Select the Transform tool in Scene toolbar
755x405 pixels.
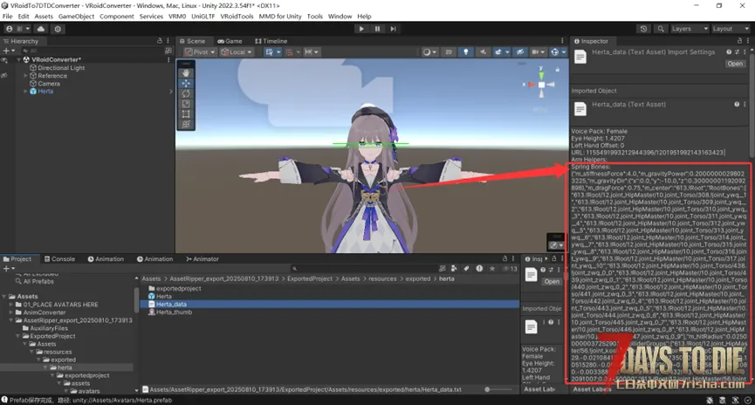[186, 124]
